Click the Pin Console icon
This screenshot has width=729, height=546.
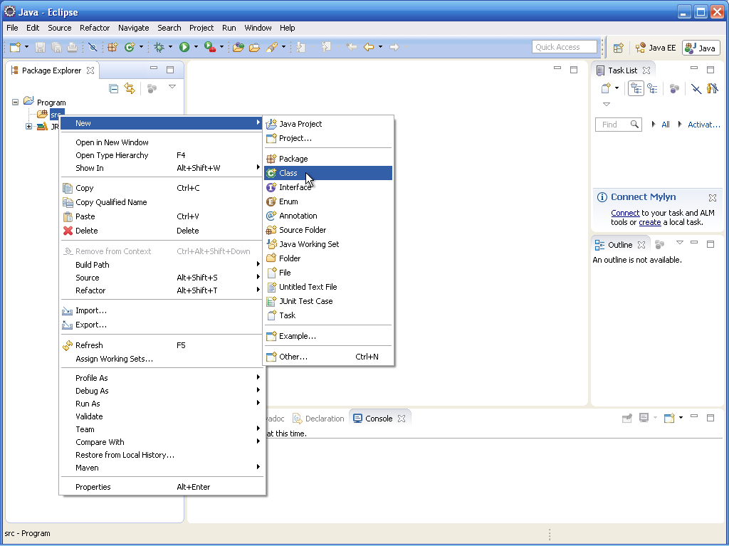click(626, 418)
